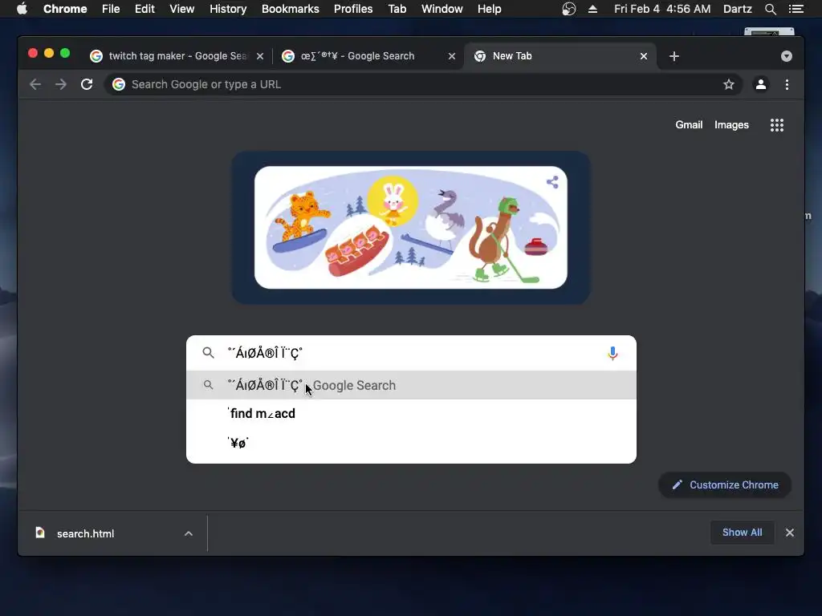Screen dimensions: 822x616
Task: Start voice search with the microphone
Action: pyautogui.click(x=612, y=354)
